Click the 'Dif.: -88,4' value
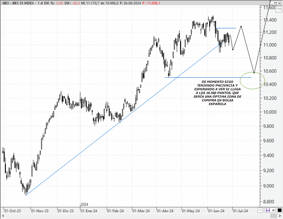The width and height of the screenshot is (283, 219). point(72,3)
